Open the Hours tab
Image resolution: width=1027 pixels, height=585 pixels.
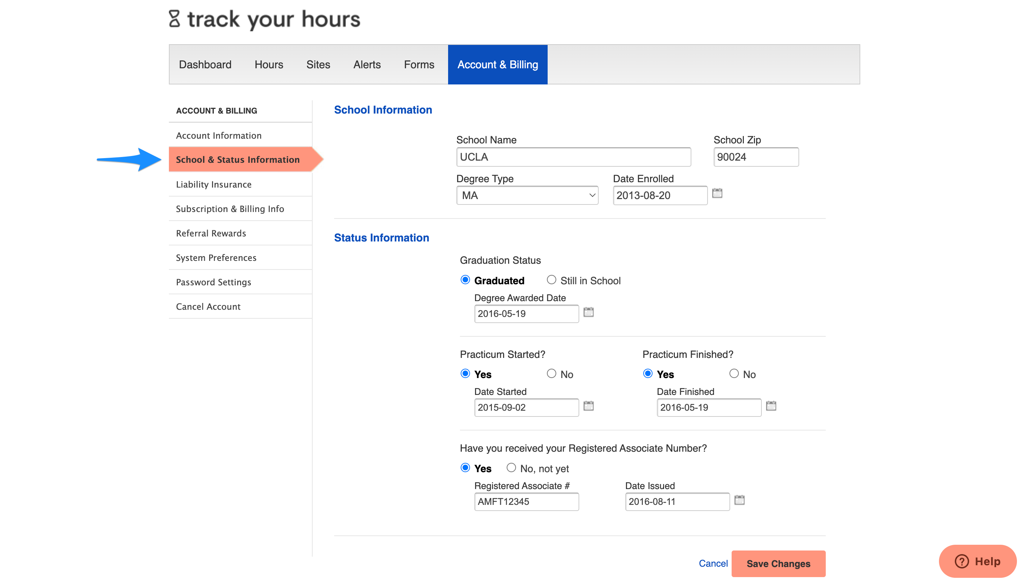tap(269, 64)
